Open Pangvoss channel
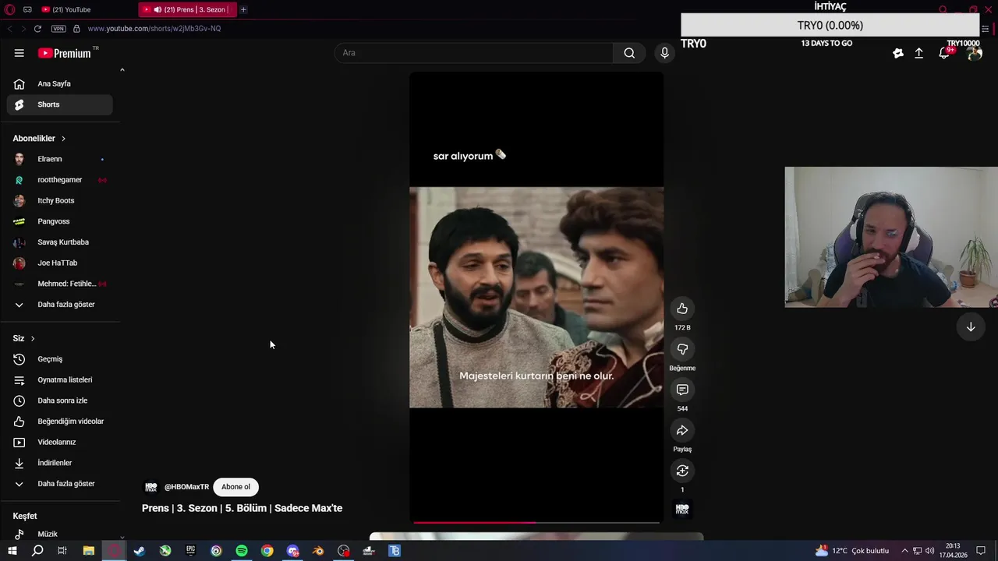Screen dimensions: 998x561 click(x=60, y=221)
